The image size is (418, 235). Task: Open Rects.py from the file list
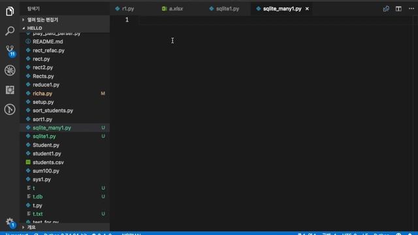tap(43, 76)
